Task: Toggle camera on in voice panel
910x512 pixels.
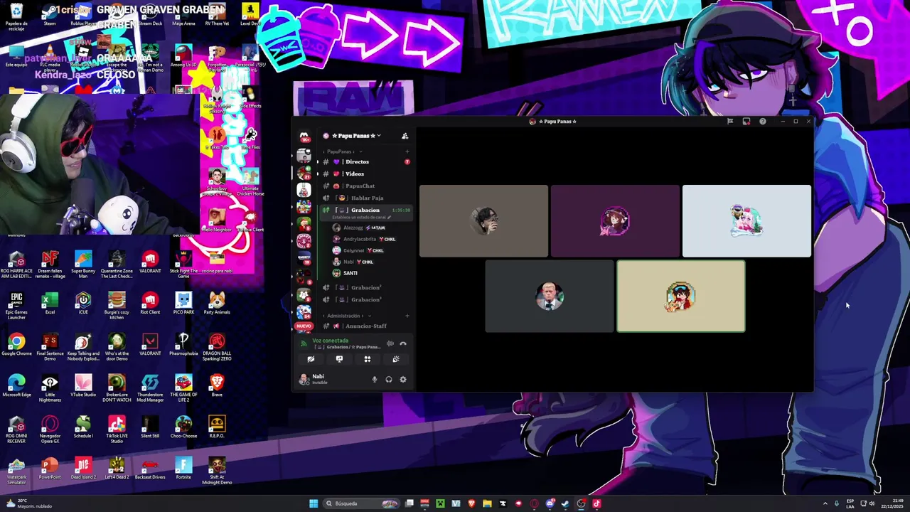Action: click(311, 359)
